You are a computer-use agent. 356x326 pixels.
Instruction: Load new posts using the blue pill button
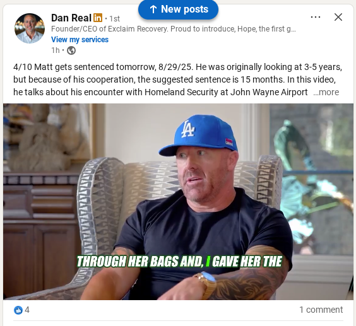point(178,9)
